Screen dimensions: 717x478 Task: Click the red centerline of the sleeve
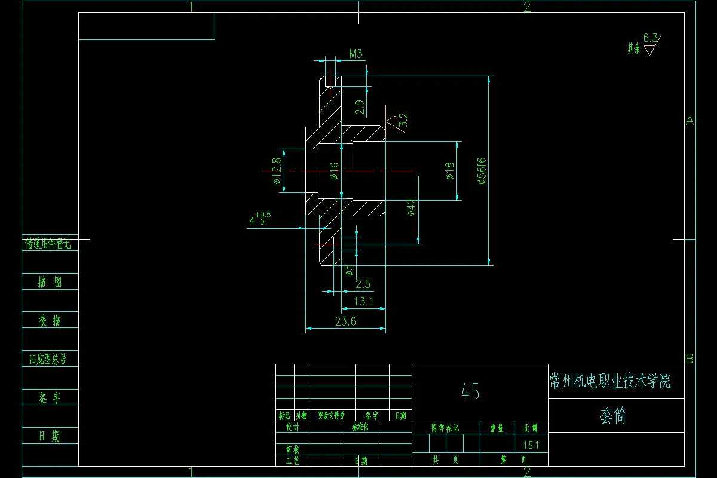338,171
